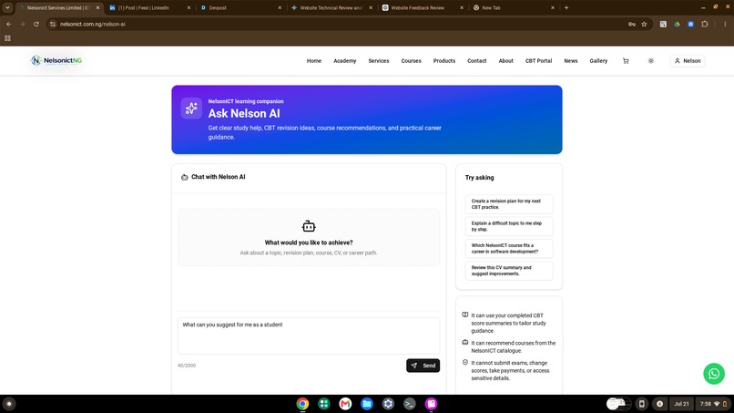Open the About page link
This screenshot has width=734, height=413.
(505, 61)
